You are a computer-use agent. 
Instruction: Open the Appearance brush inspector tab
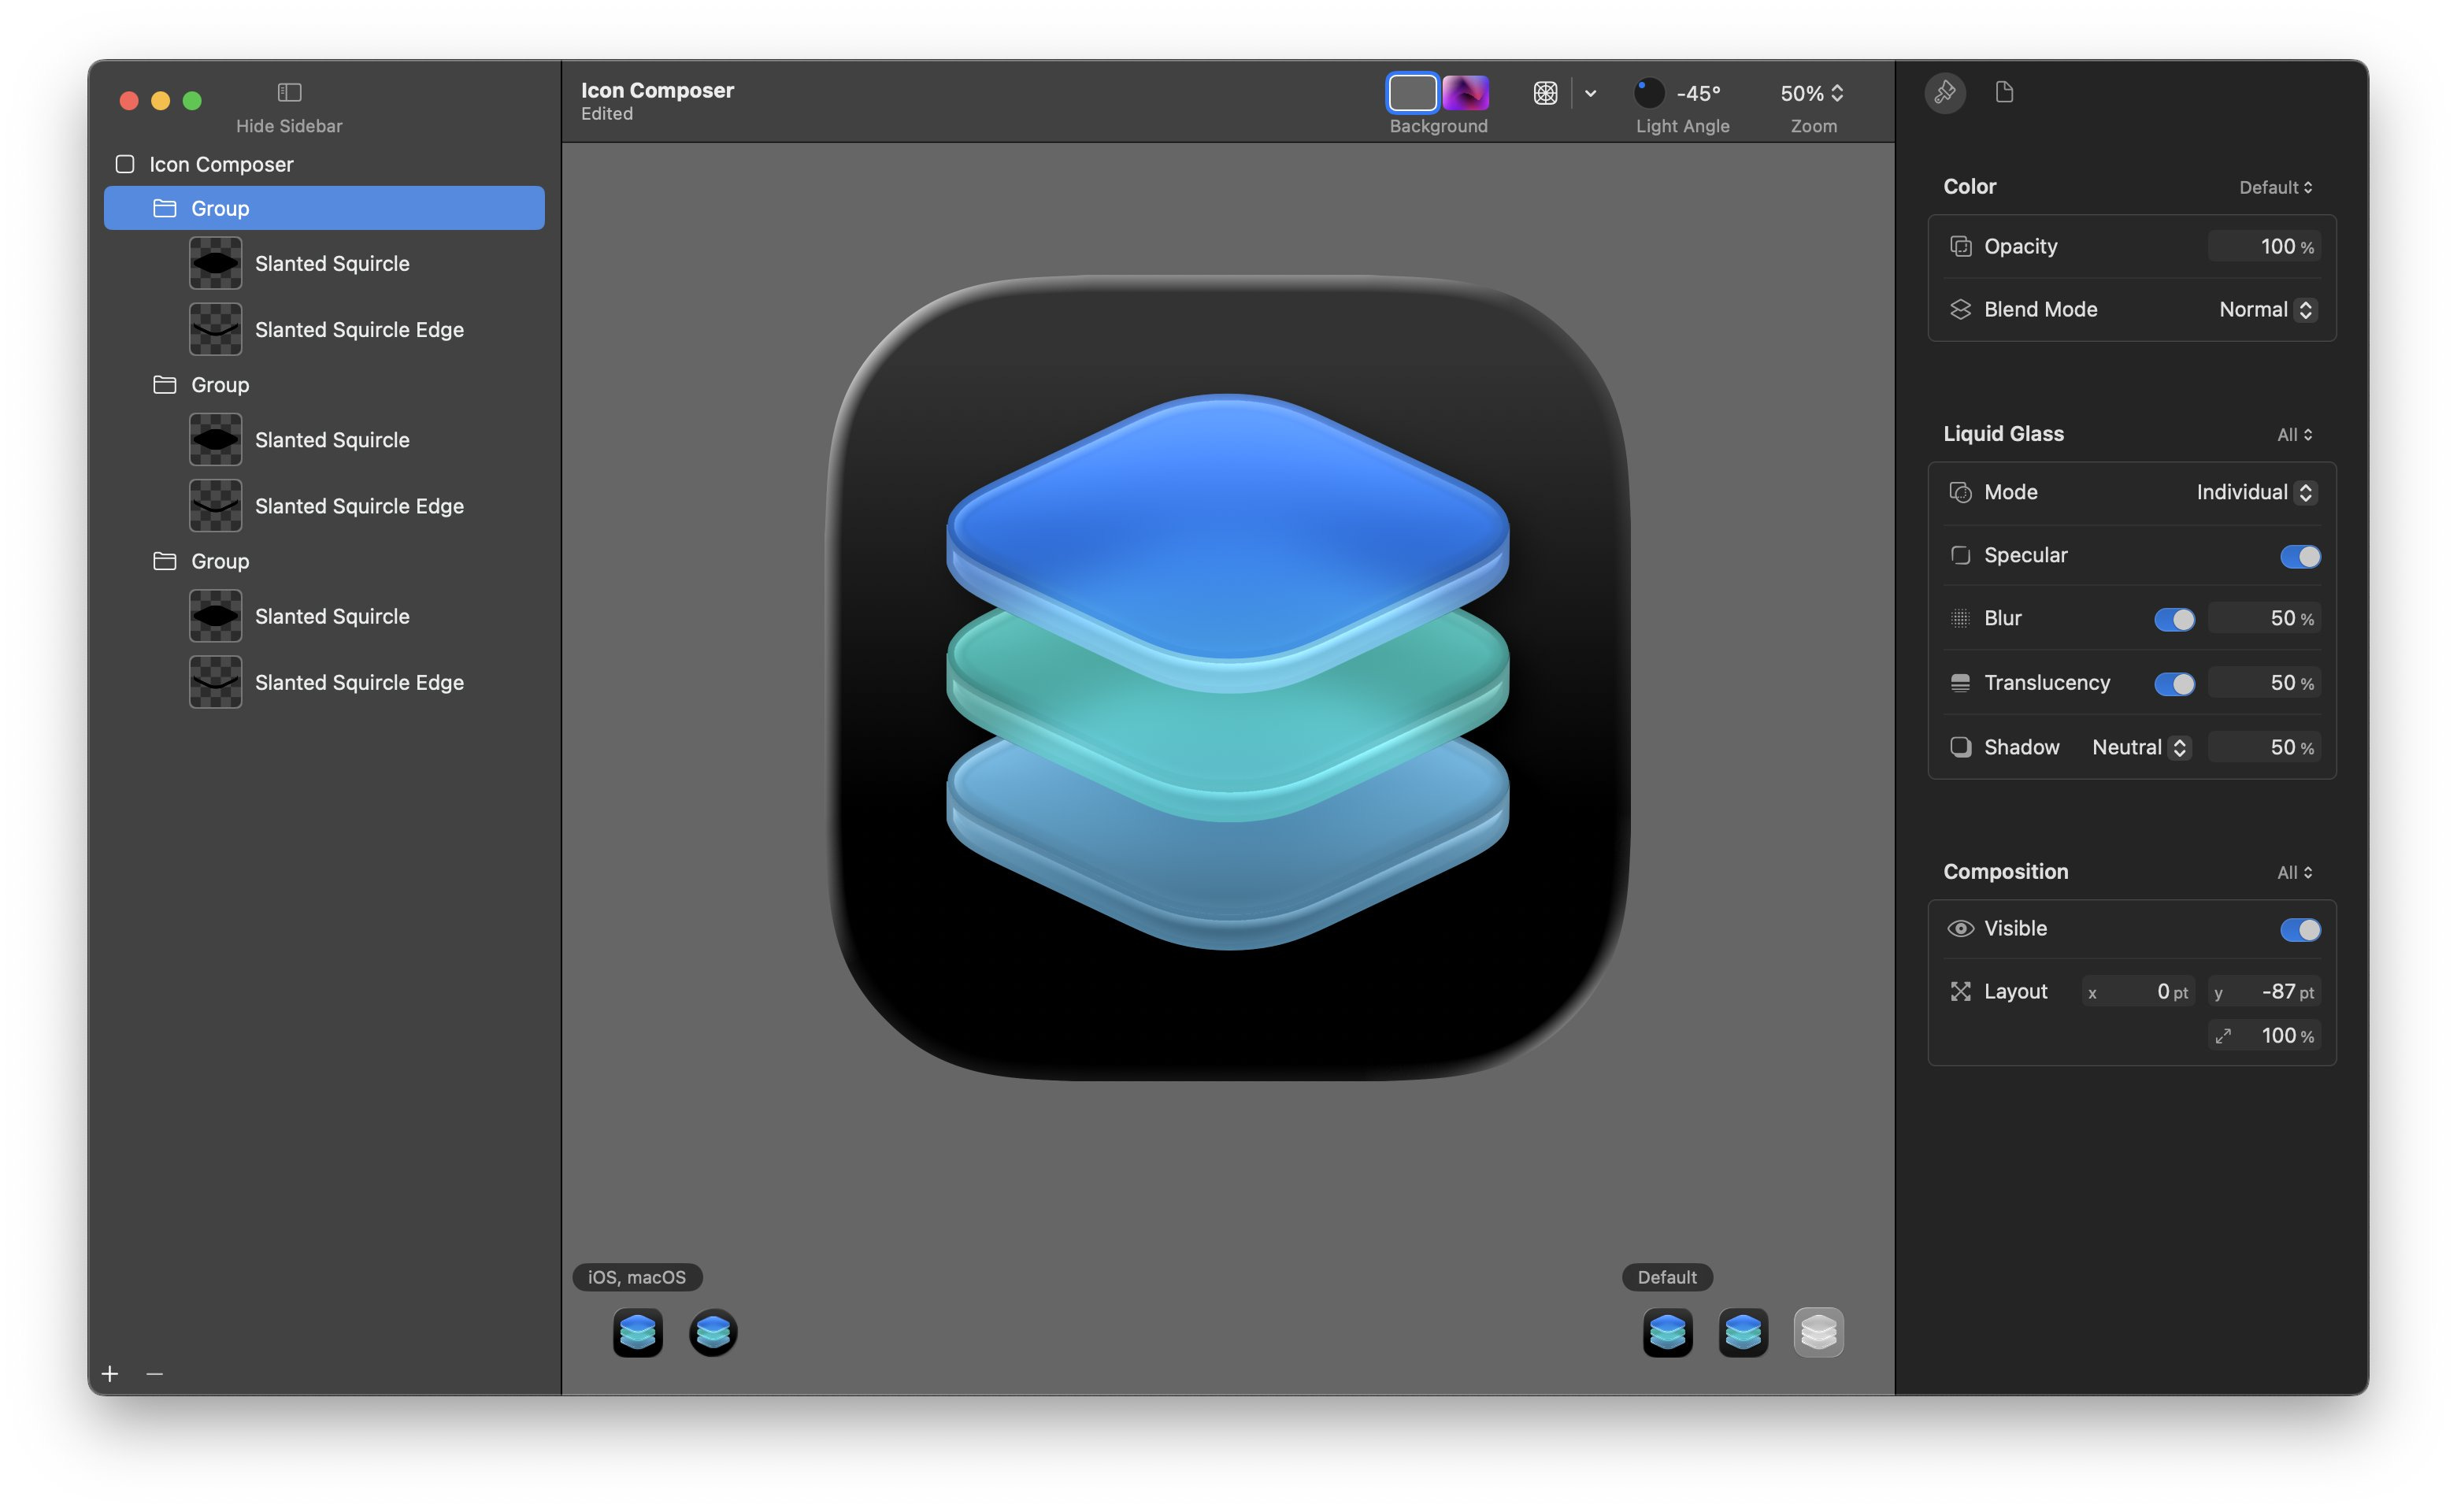pos(1944,93)
